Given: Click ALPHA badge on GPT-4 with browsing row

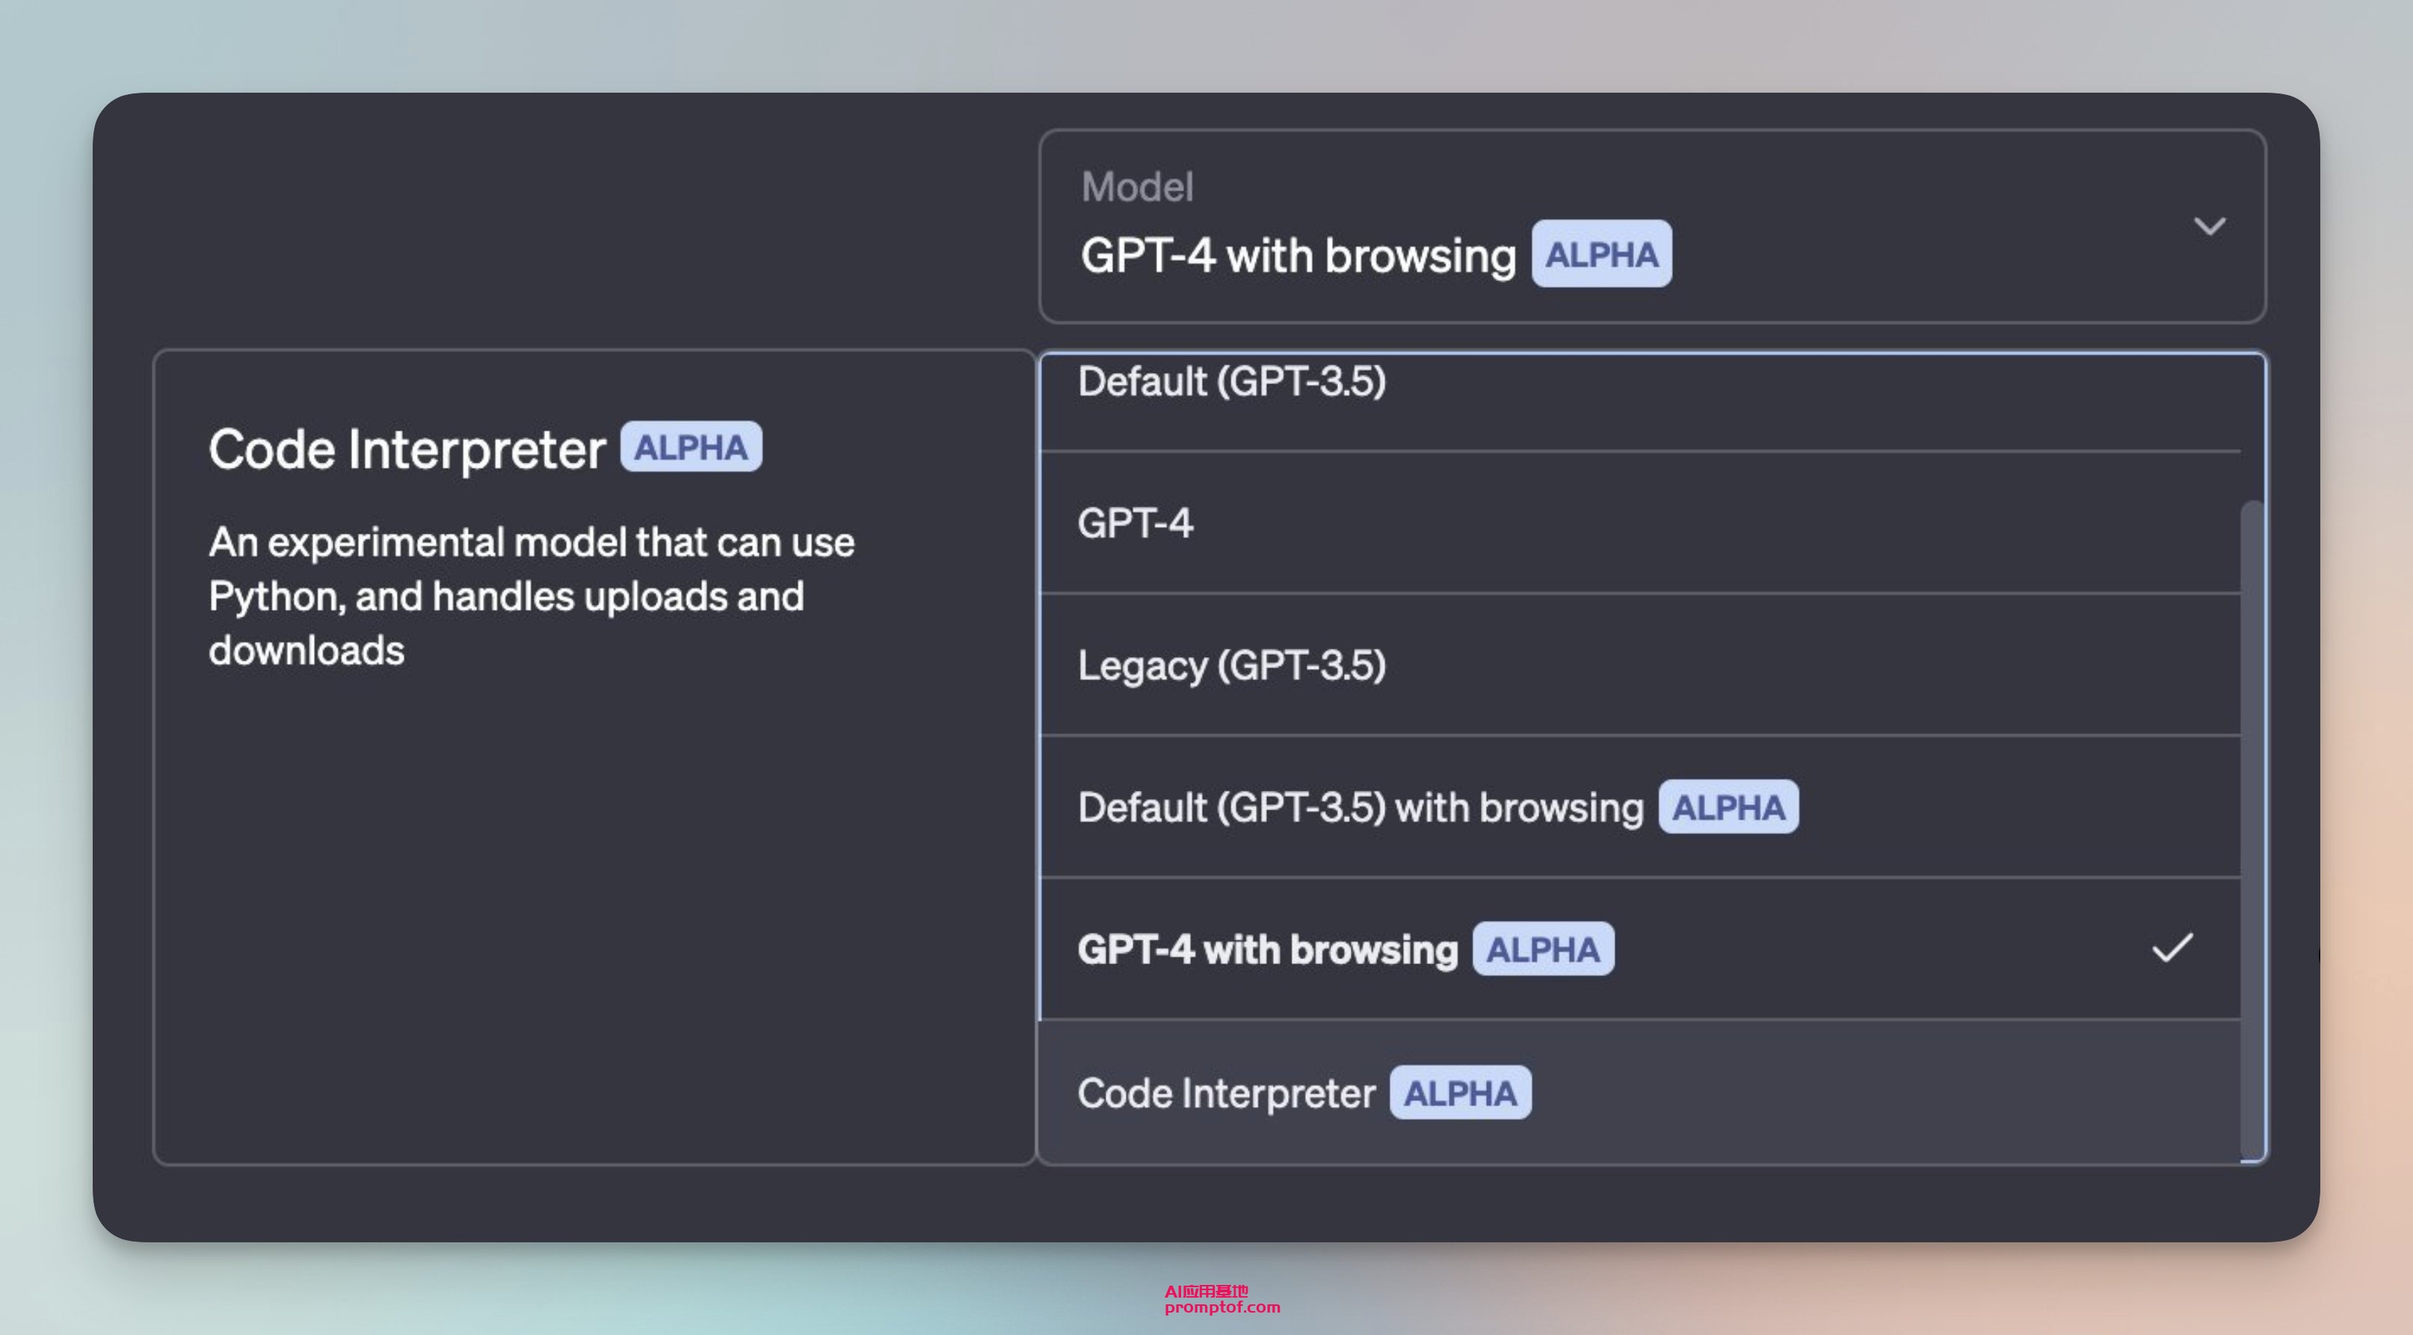Looking at the screenshot, I should pyautogui.click(x=1543, y=949).
